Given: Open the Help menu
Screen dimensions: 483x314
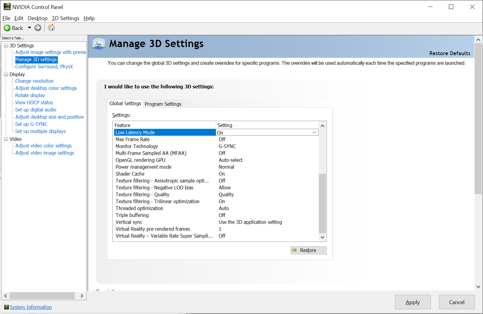Looking at the screenshot, I should (x=89, y=18).
